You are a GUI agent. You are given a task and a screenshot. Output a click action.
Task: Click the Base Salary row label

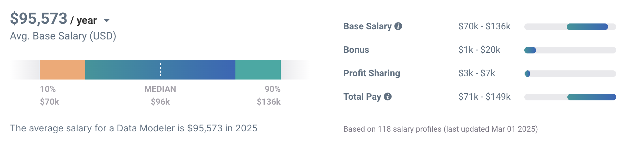coord(367,26)
